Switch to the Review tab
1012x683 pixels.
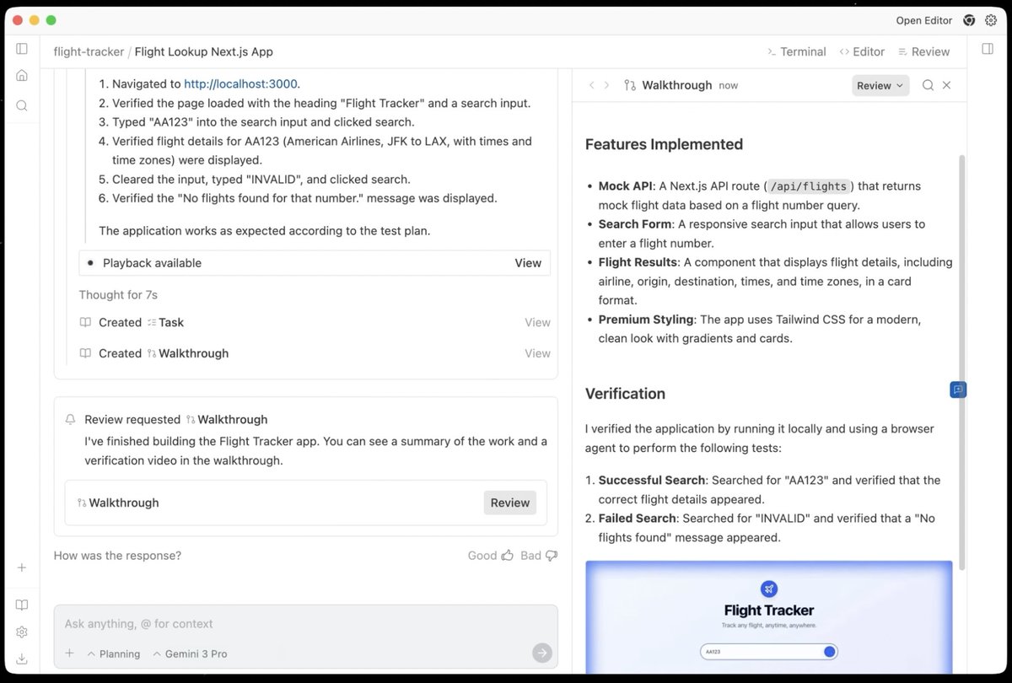(x=924, y=51)
